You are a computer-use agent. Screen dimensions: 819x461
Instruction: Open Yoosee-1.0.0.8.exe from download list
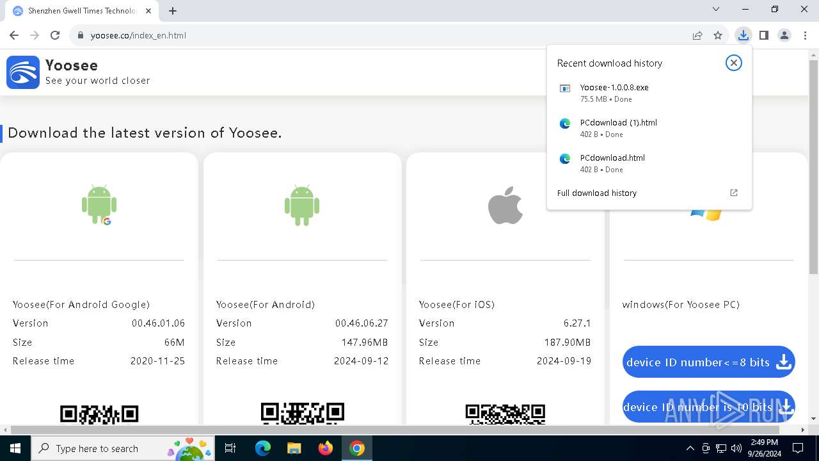pyautogui.click(x=649, y=93)
